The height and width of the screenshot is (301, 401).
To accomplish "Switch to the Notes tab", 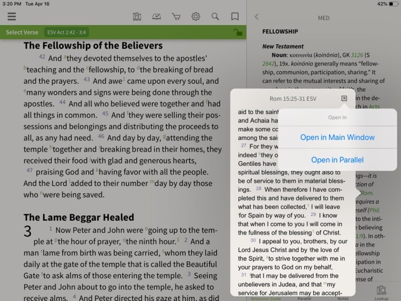I will [x=342, y=298].
